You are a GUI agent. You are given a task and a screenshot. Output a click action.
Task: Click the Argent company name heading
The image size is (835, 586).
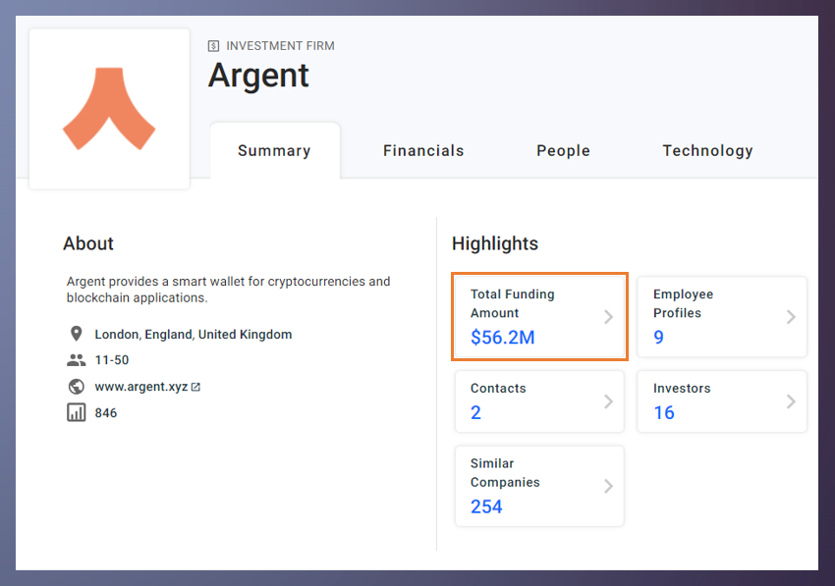(x=258, y=76)
